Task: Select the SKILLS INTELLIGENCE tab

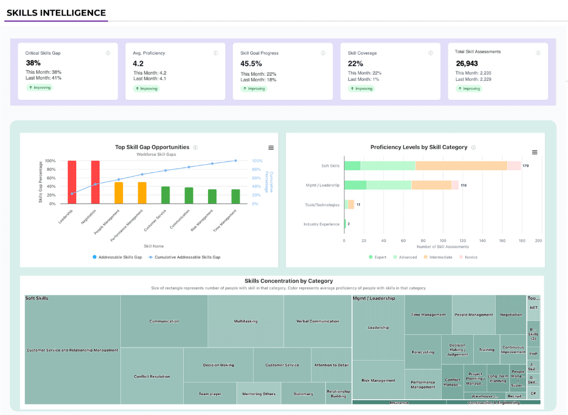Action: 56,12
